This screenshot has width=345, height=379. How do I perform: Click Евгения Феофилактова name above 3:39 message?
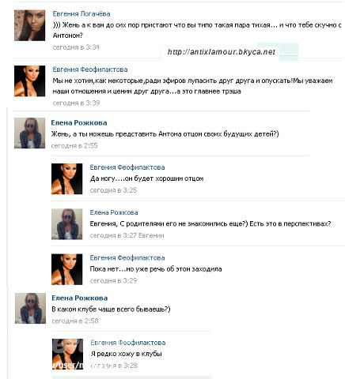point(90,69)
